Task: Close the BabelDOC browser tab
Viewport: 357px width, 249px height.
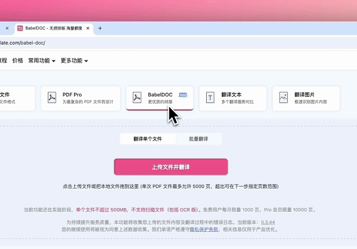Action: pyautogui.click(x=88, y=28)
